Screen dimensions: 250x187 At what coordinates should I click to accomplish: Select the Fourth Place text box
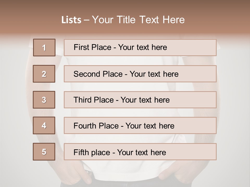[140, 125]
